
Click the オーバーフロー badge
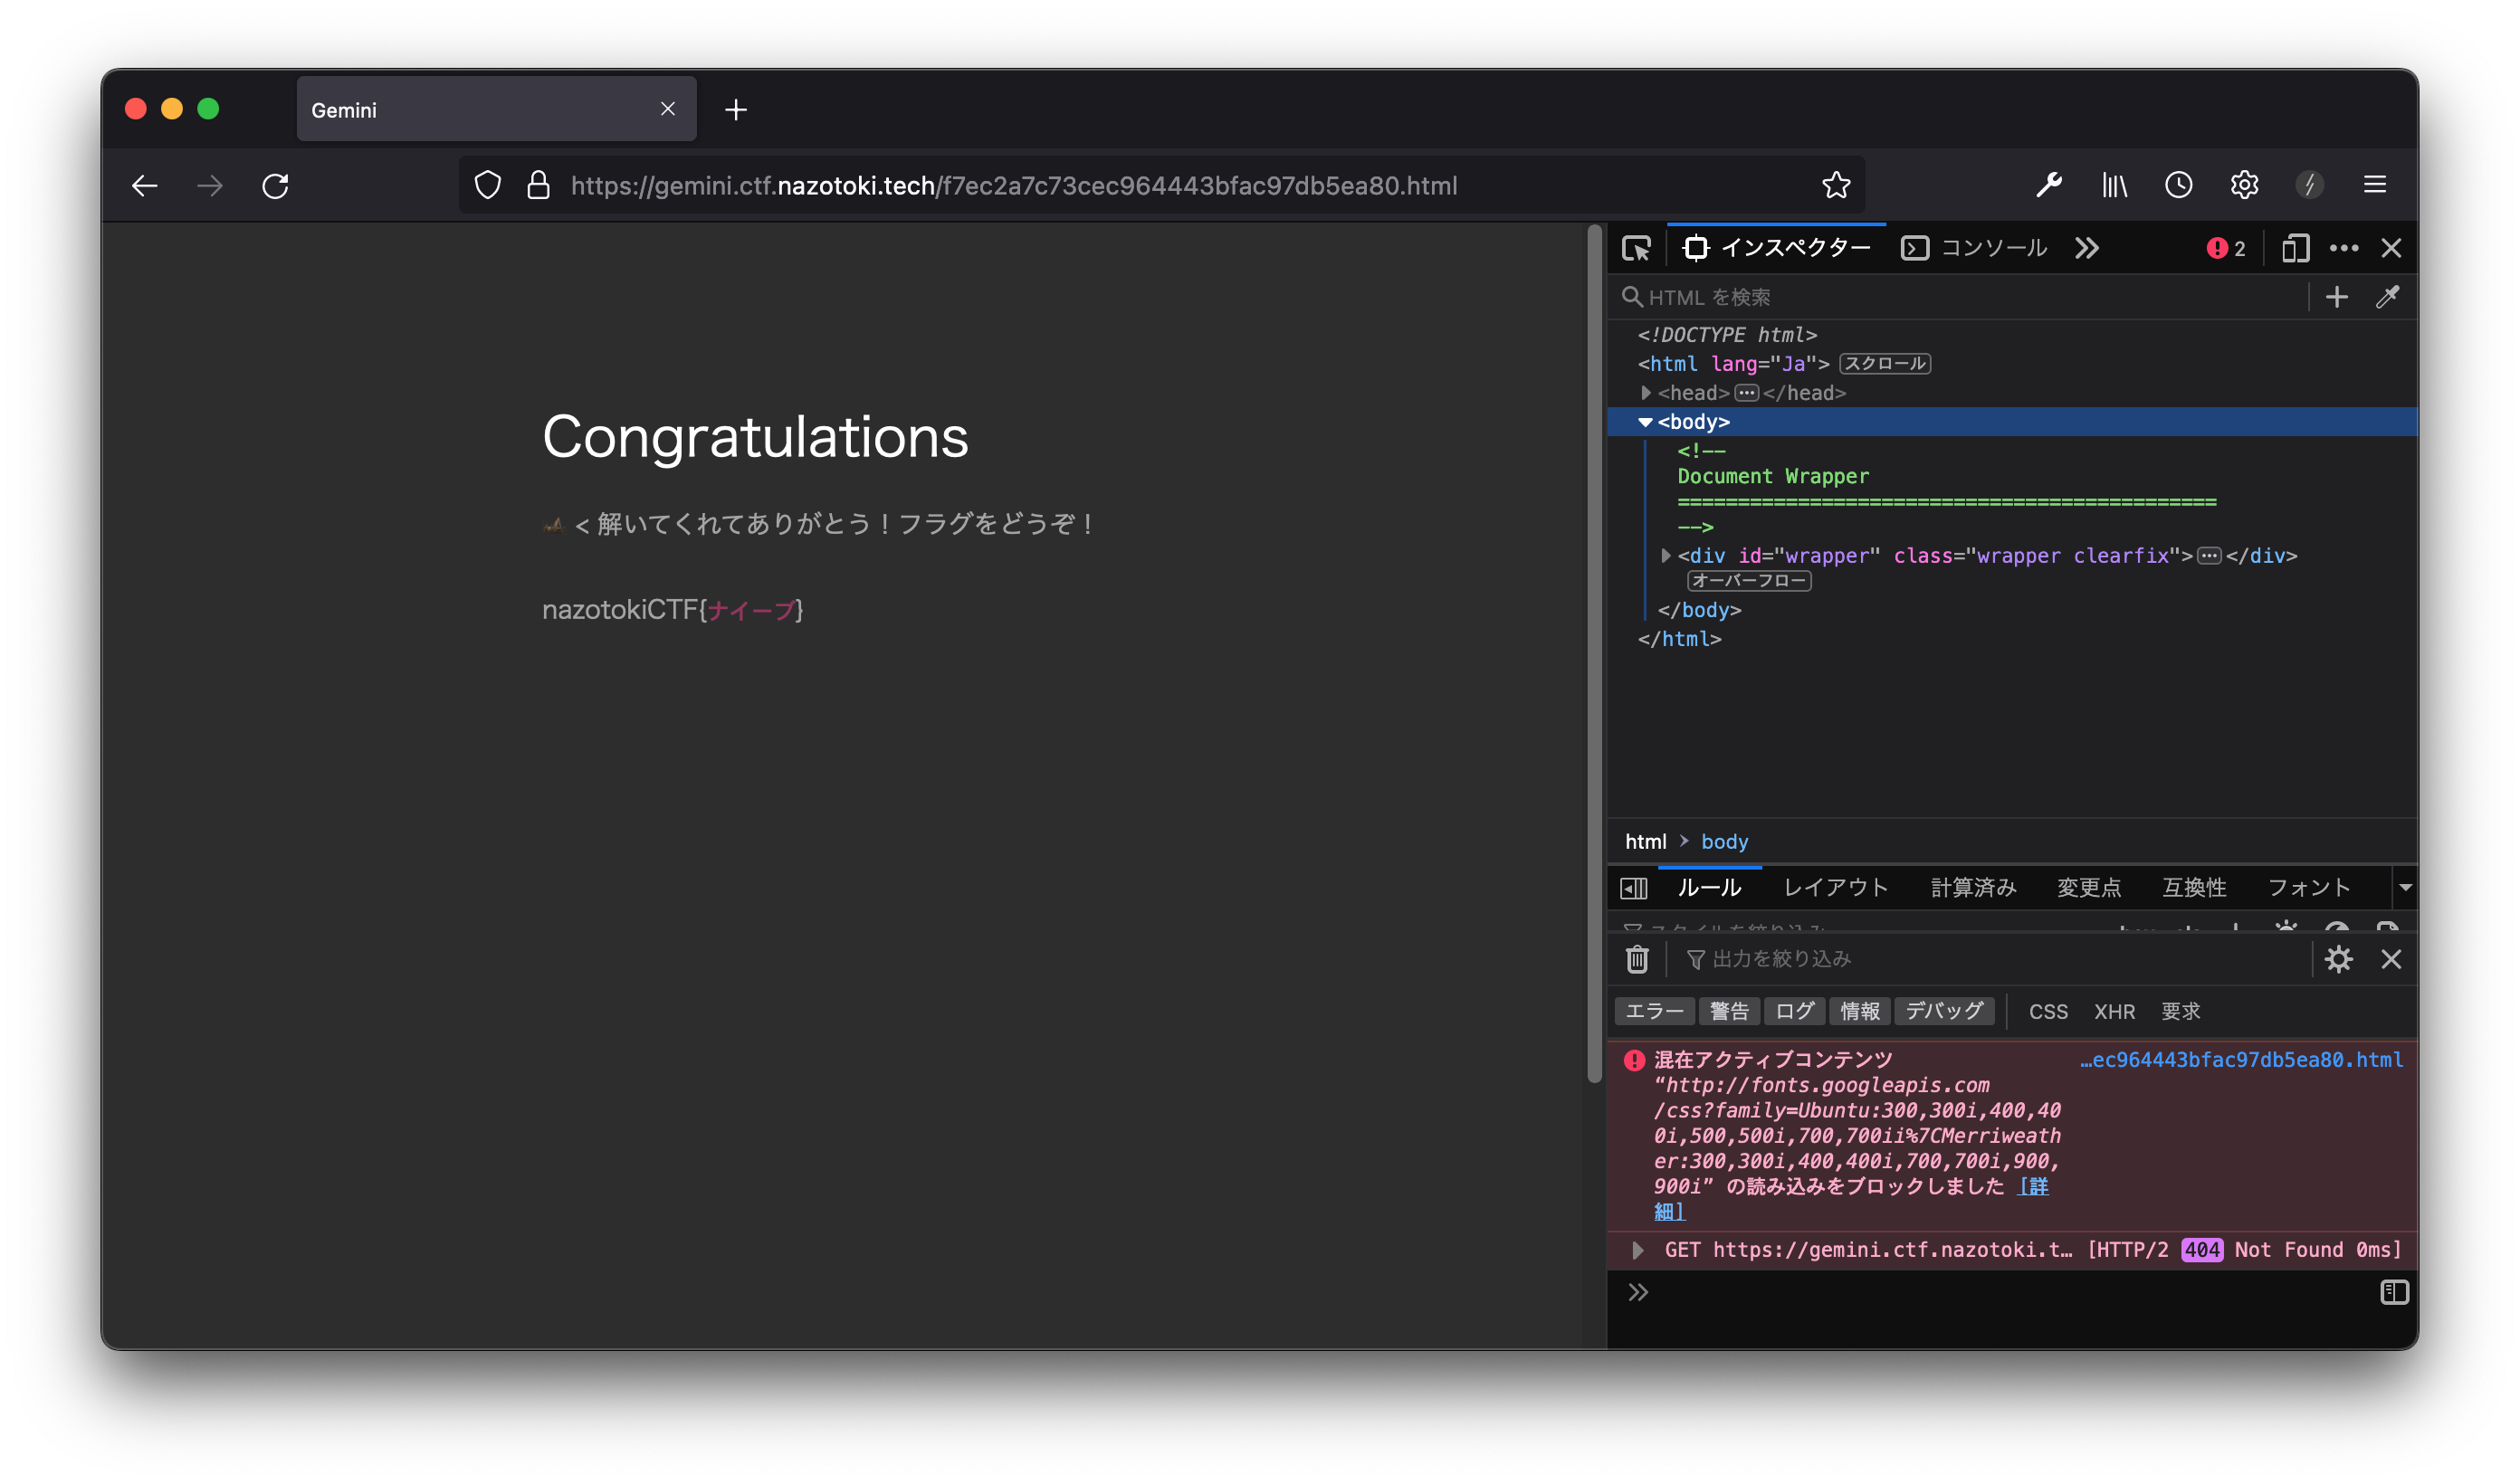coord(1748,581)
